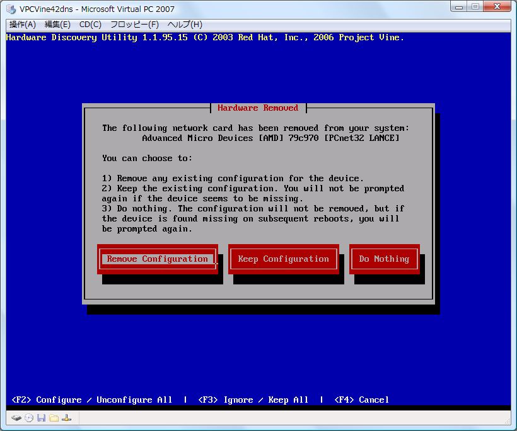Open the フロッピー(F) menu

(x=134, y=25)
